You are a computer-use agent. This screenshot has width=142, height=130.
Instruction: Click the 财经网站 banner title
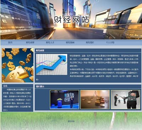(72, 19)
